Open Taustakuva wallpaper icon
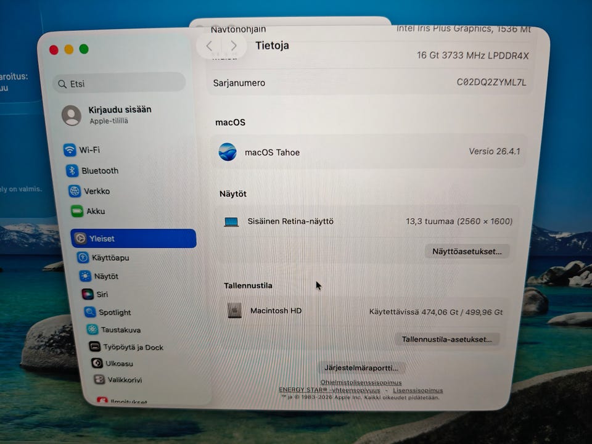The image size is (592, 444). (x=92, y=329)
